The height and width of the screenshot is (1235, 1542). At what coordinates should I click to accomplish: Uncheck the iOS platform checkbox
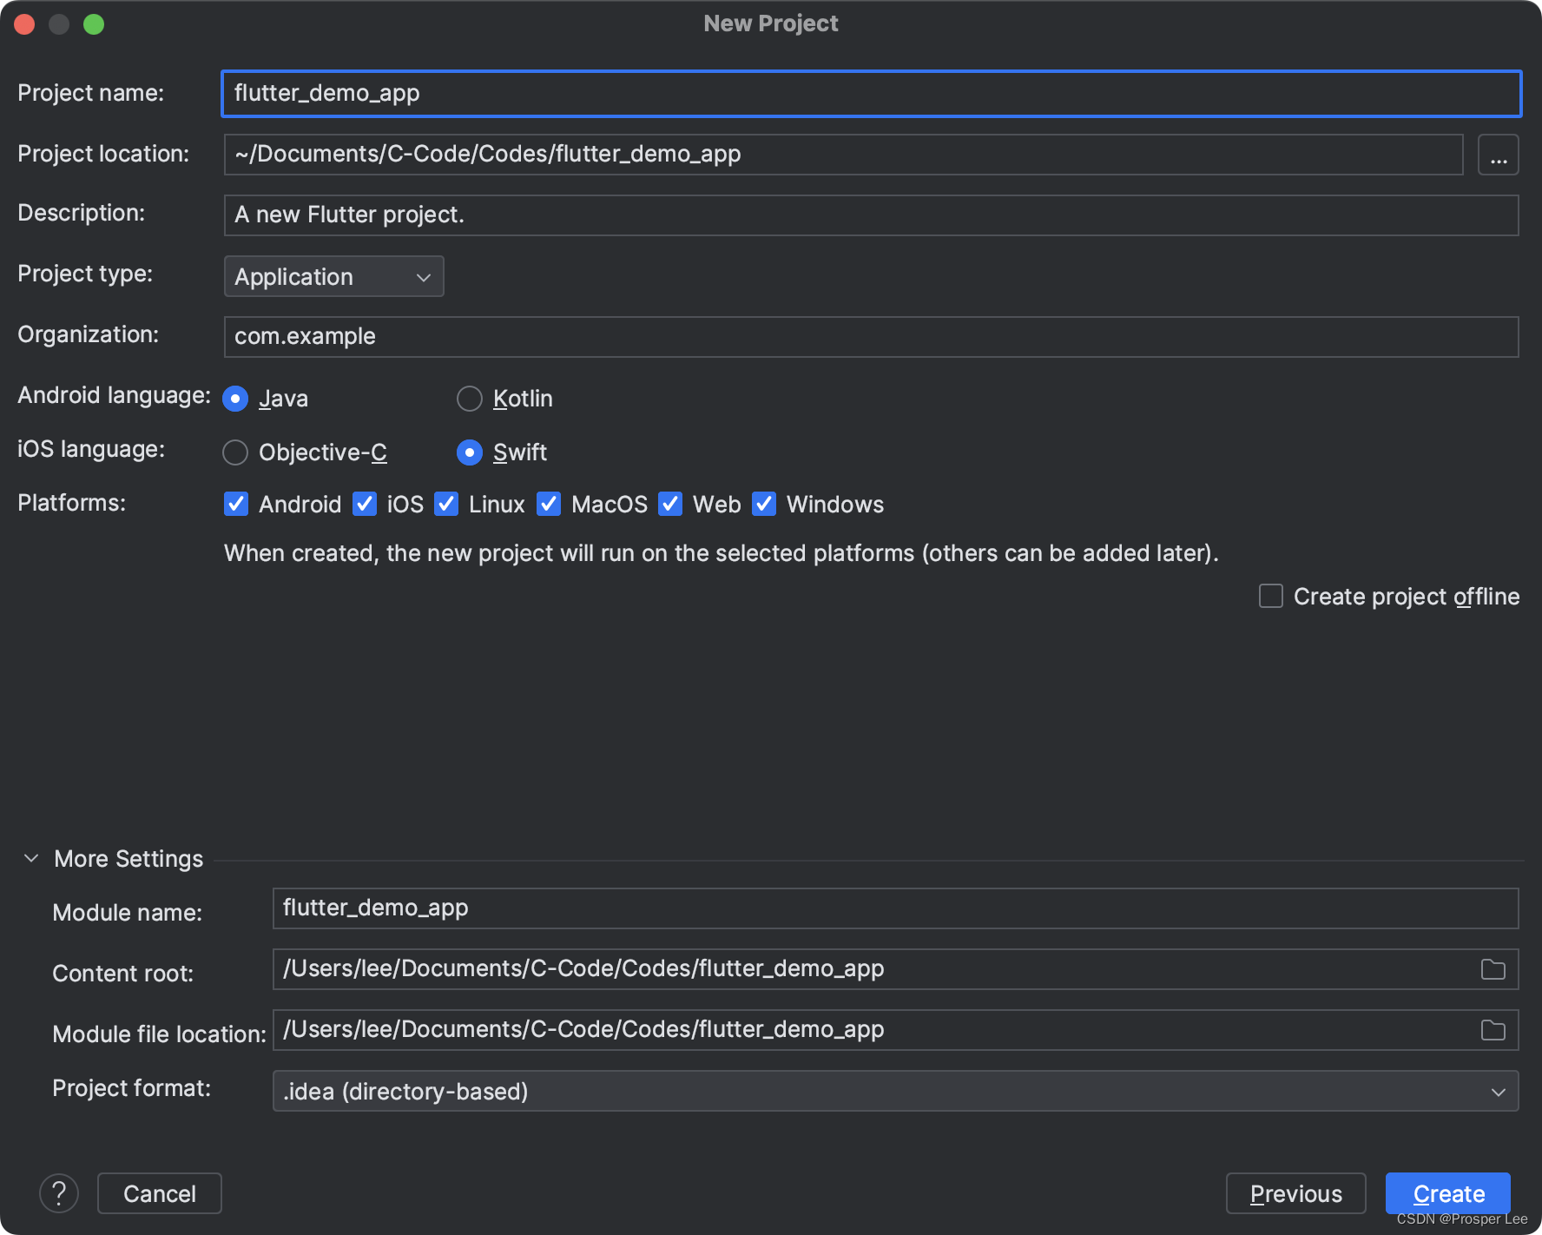(x=365, y=504)
